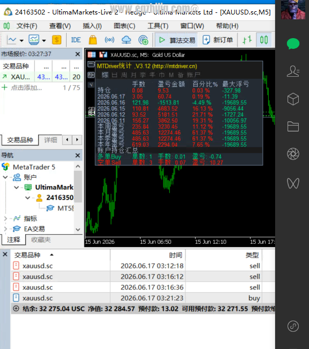Click the navigator scroll down arrow
The image size is (309, 349).
[x=78, y=229]
